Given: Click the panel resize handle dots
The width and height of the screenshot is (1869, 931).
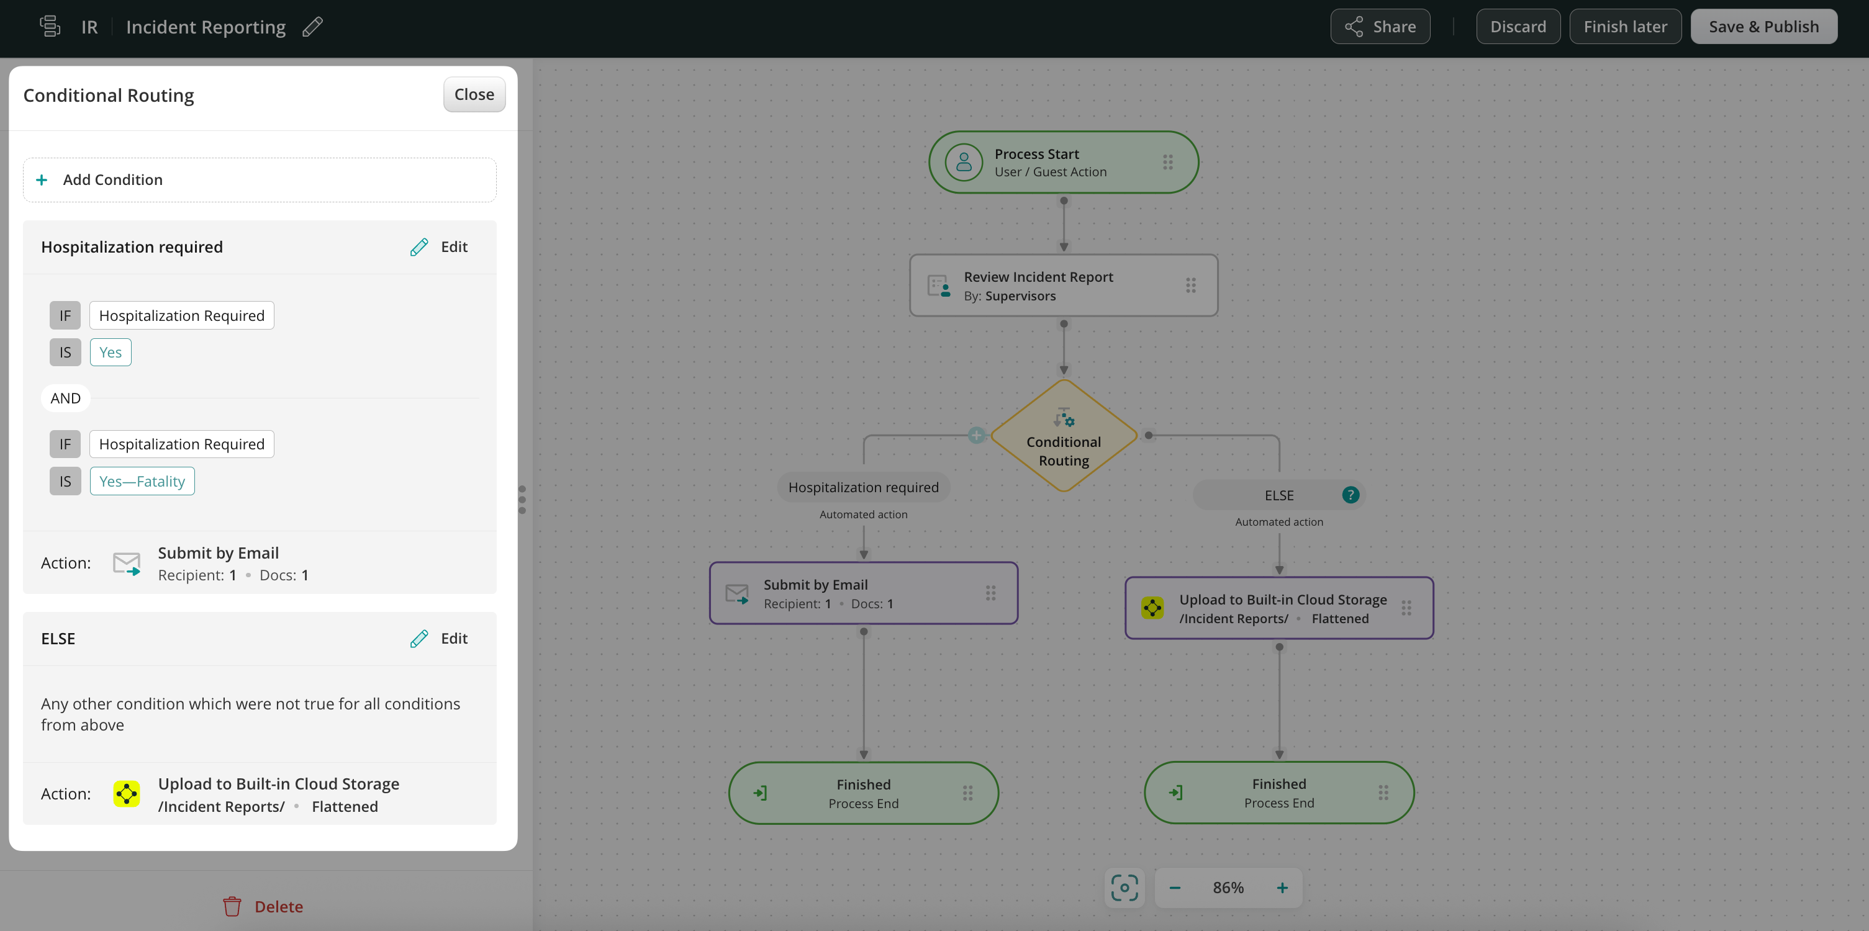Looking at the screenshot, I should tap(522, 500).
